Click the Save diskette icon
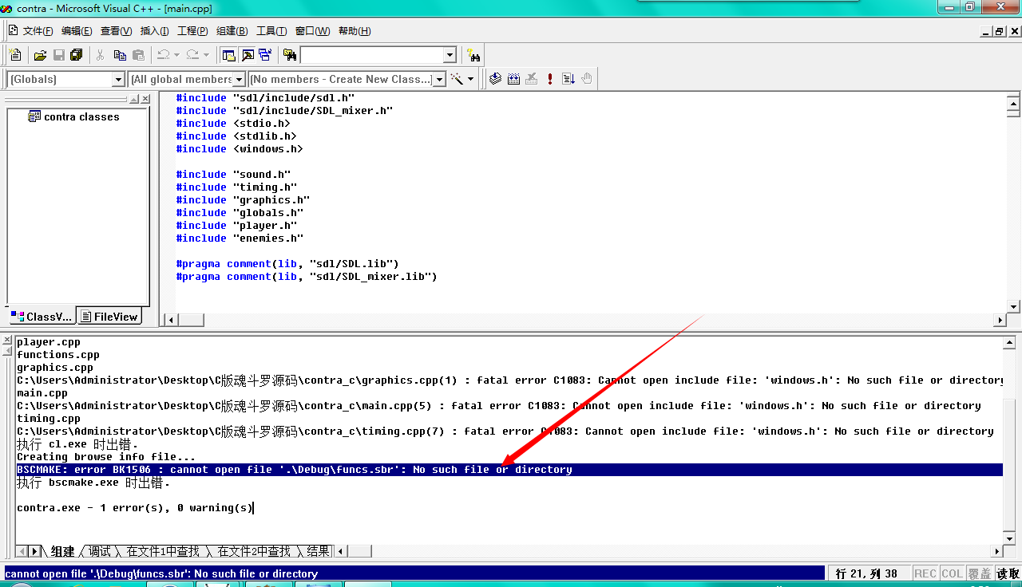The width and height of the screenshot is (1022, 587). pyautogui.click(x=58, y=55)
